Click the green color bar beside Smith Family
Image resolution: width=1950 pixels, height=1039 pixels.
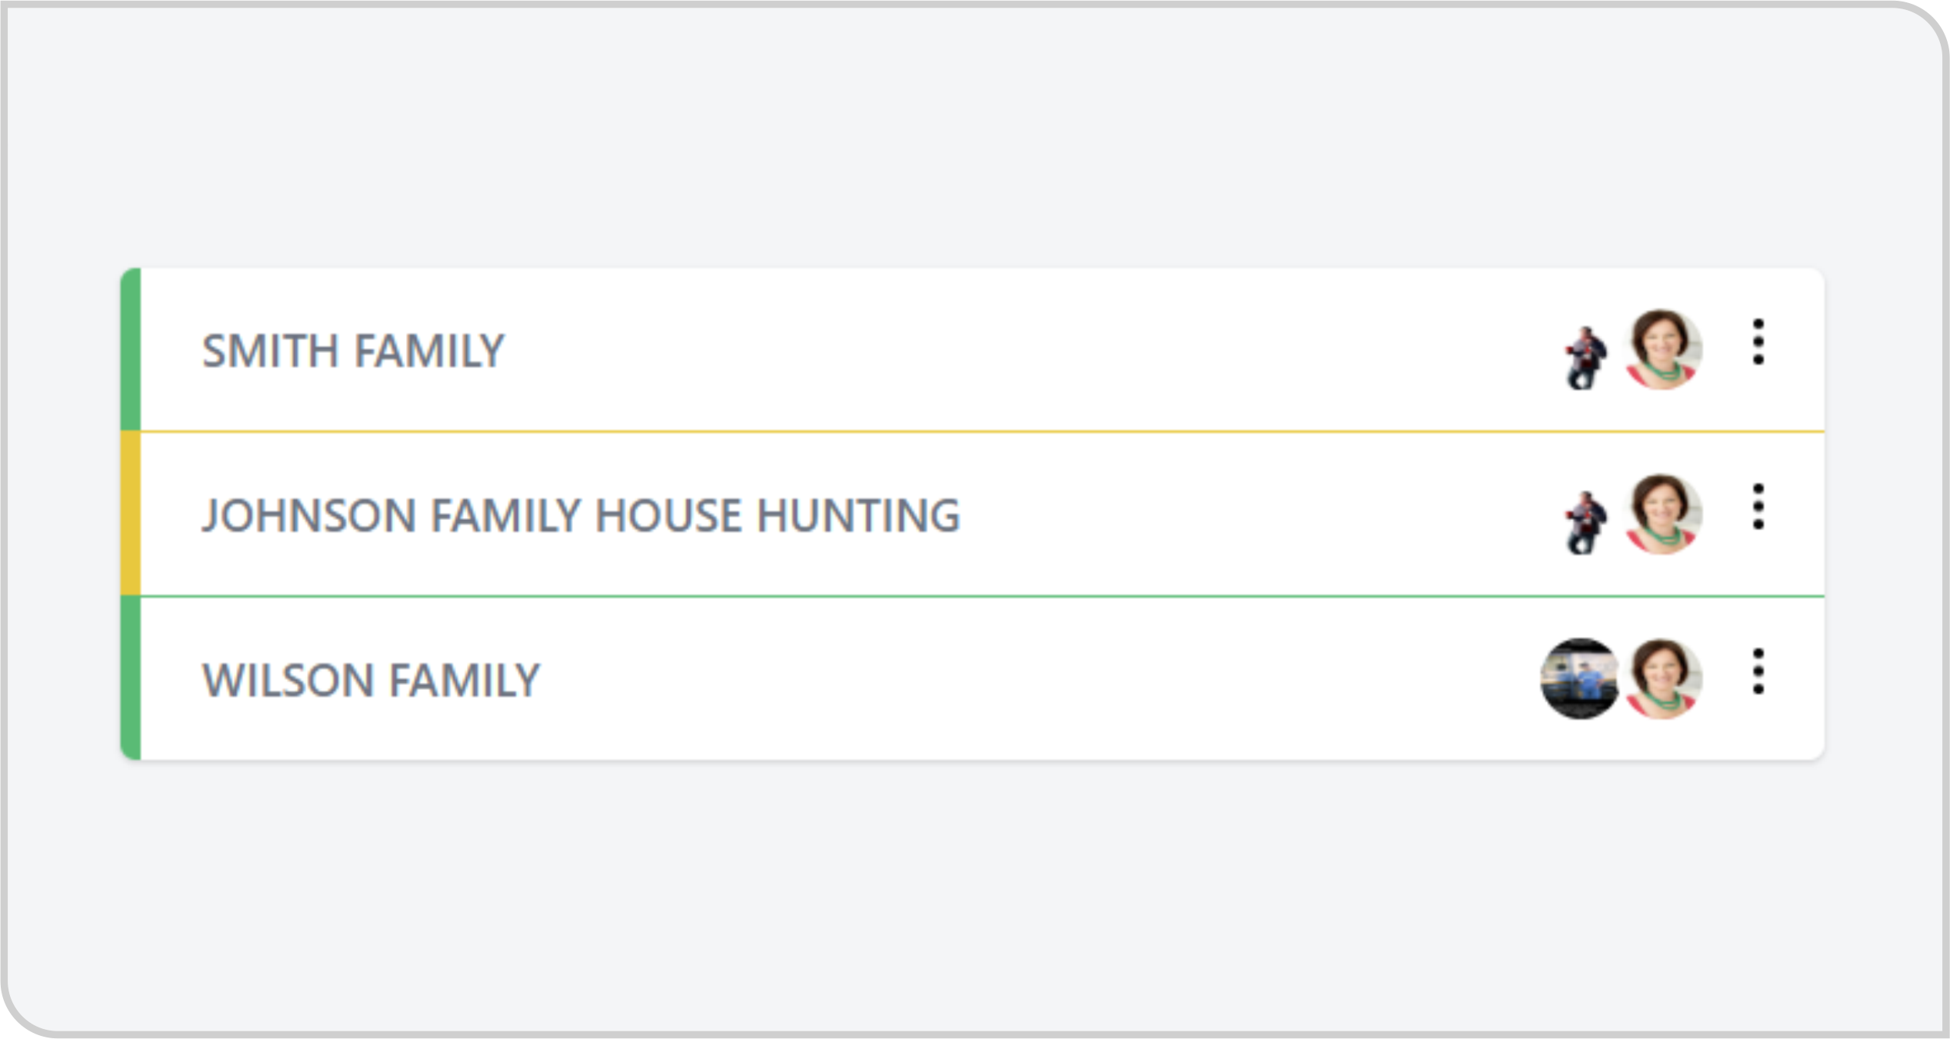(x=131, y=349)
